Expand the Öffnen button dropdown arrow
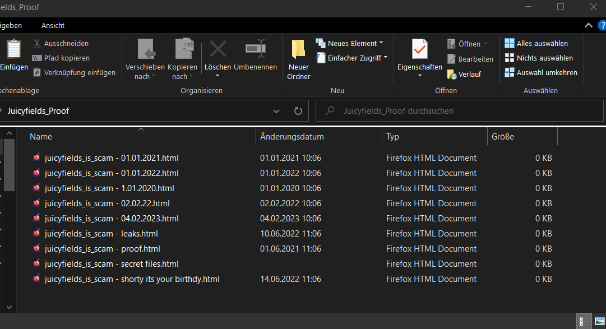 [x=485, y=44]
